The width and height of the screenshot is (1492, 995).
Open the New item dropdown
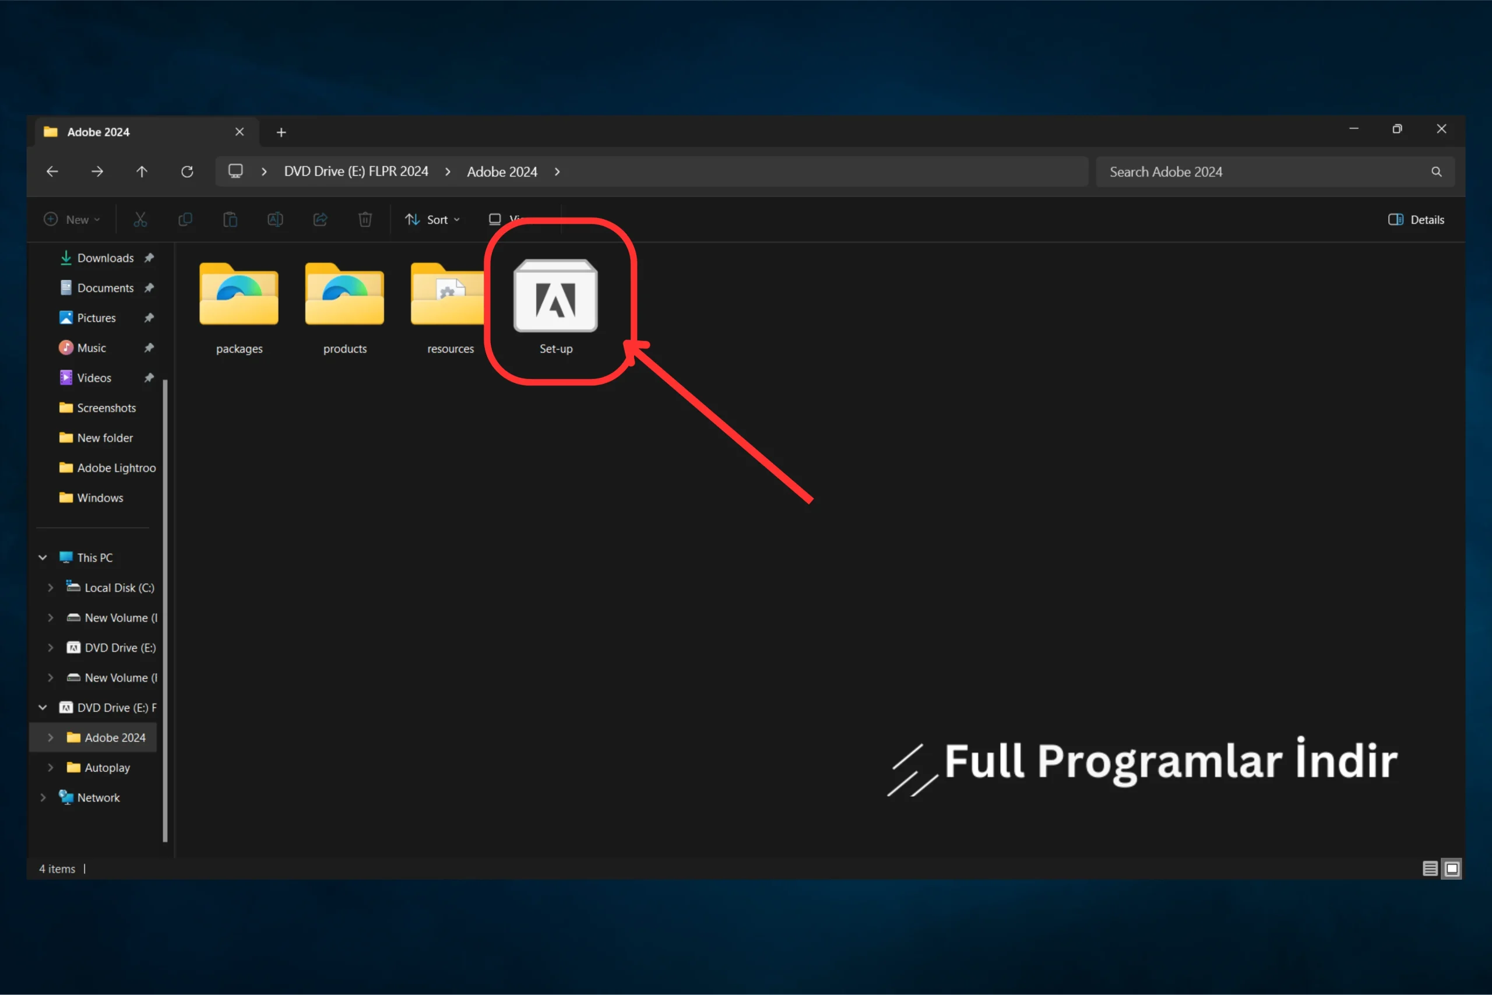pyautogui.click(x=72, y=220)
